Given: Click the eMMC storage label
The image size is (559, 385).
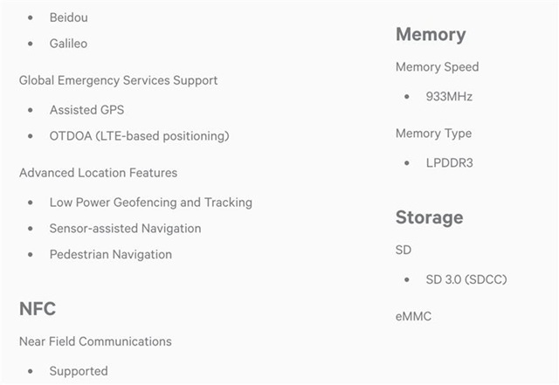Looking at the screenshot, I should click(x=413, y=317).
